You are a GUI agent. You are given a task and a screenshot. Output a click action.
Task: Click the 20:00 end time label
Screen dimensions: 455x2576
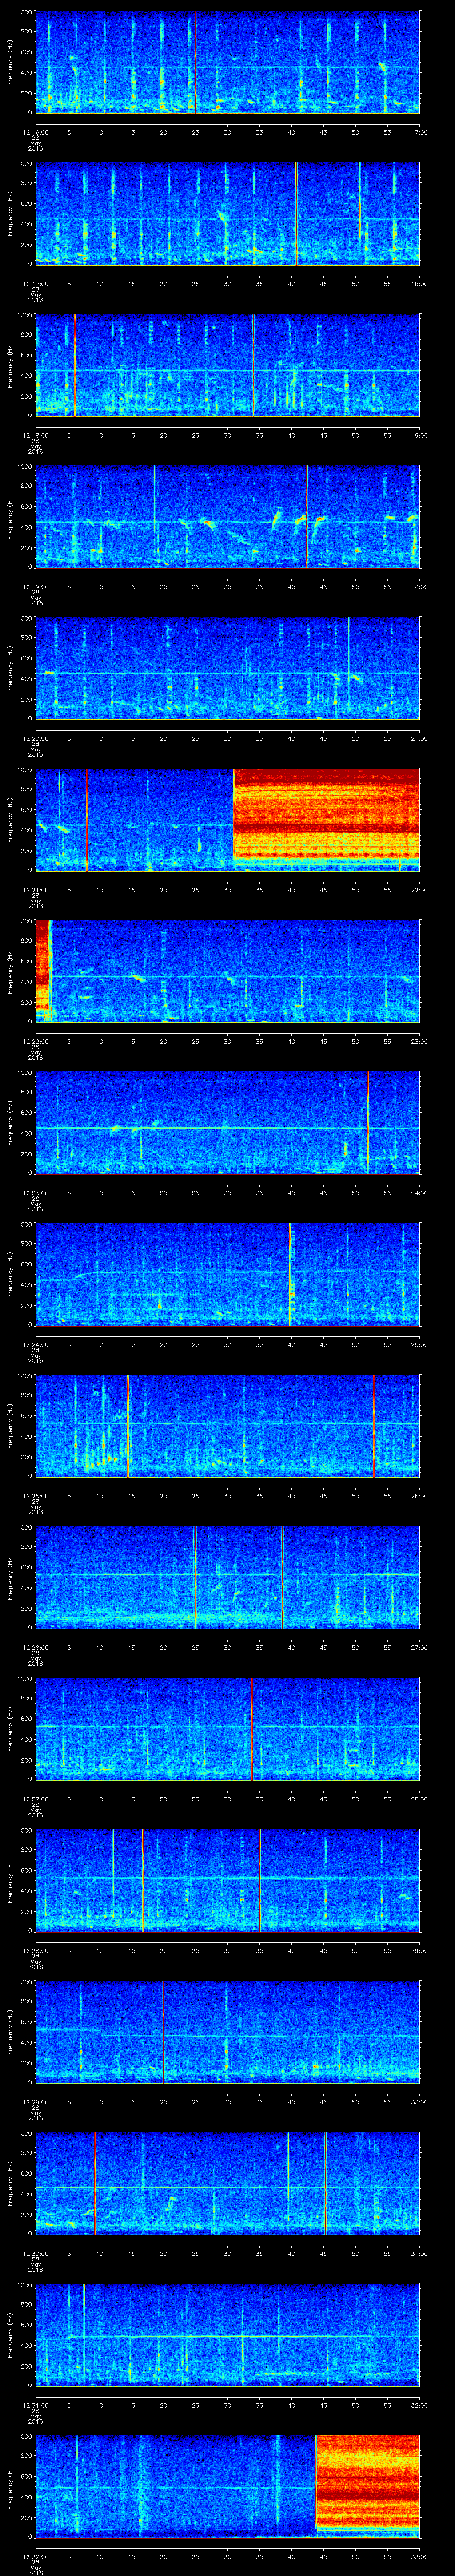419,587
